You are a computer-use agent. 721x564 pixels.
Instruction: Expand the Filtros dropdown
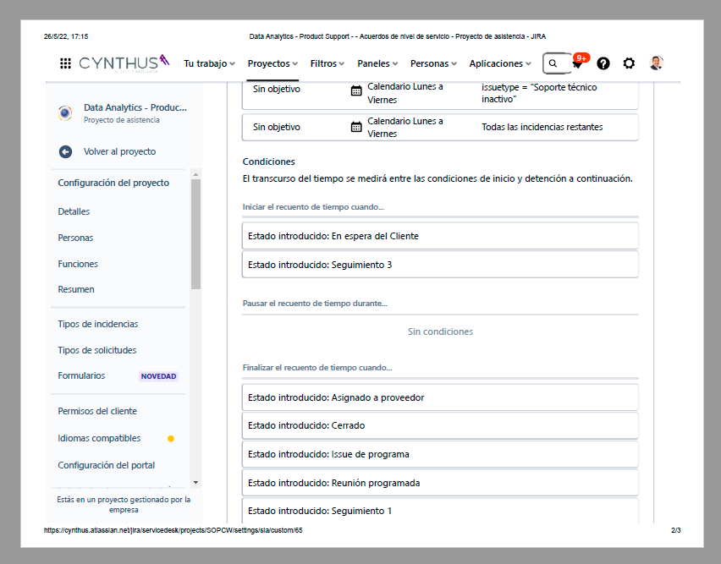tap(327, 63)
